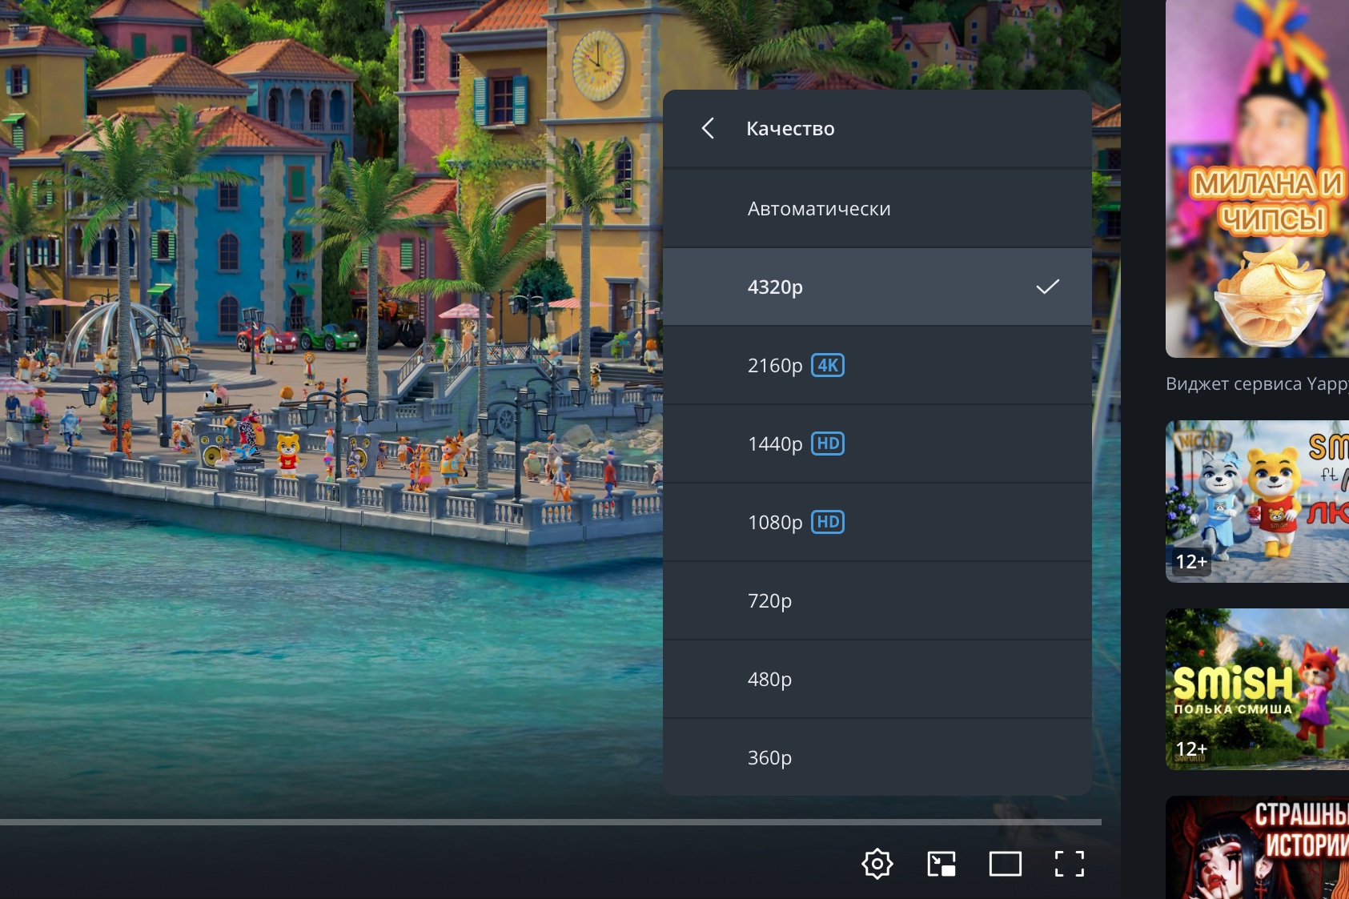Viewport: 1349px width, 899px height.
Task: Set video quality to 720p
Action: click(x=877, y=600)
